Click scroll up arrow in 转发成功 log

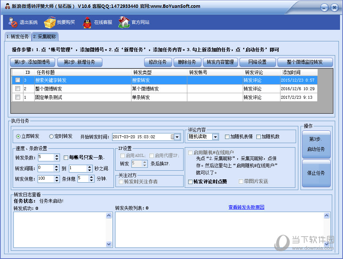109,215
